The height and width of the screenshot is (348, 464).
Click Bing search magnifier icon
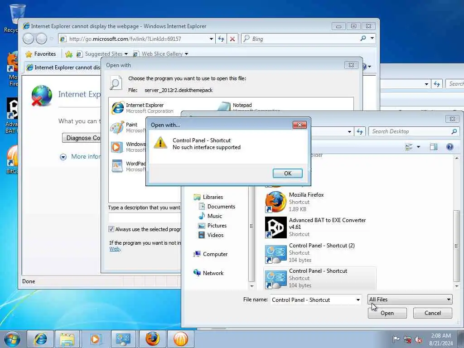tap(363, 38)
